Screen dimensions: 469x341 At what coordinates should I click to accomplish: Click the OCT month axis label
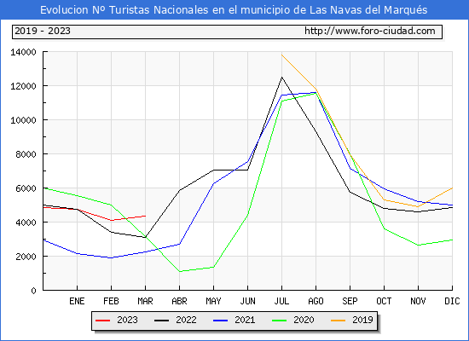tap(384, 301)
